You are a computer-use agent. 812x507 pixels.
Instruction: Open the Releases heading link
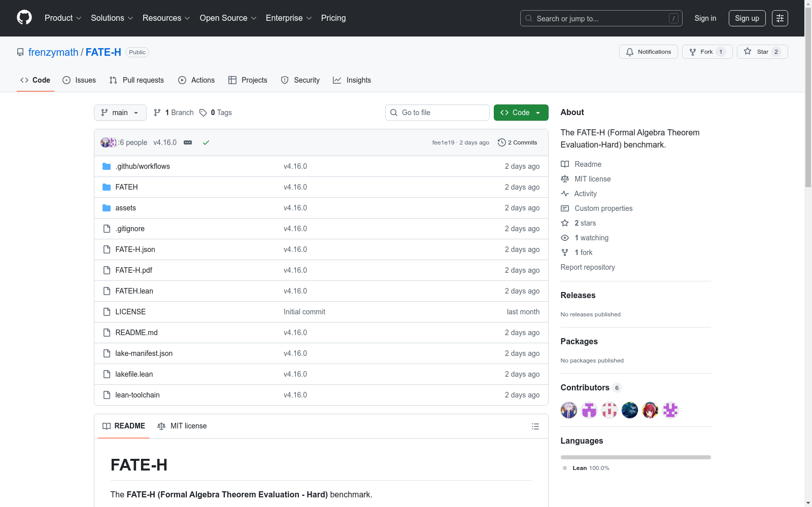[578, 295]
